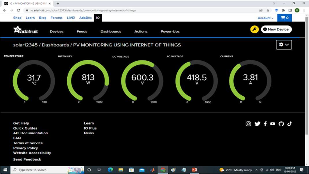The image size is (309, 174).
Task: Visit the Forums link
Action: [x=56, y=18]
